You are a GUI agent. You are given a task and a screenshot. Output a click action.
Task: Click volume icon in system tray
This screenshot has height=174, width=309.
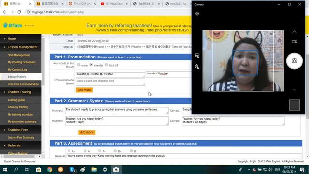pyautogui.click(x=270, y=170)
